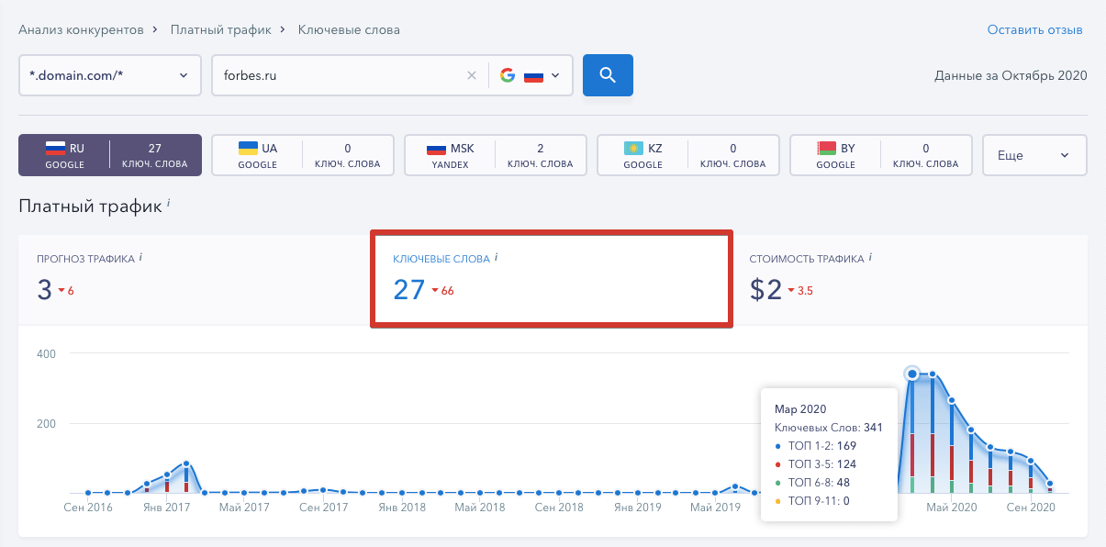Click the Russian flag on MSK Yandex tab
Viewport: 1106px width, 547px height.
pos(437,148)
